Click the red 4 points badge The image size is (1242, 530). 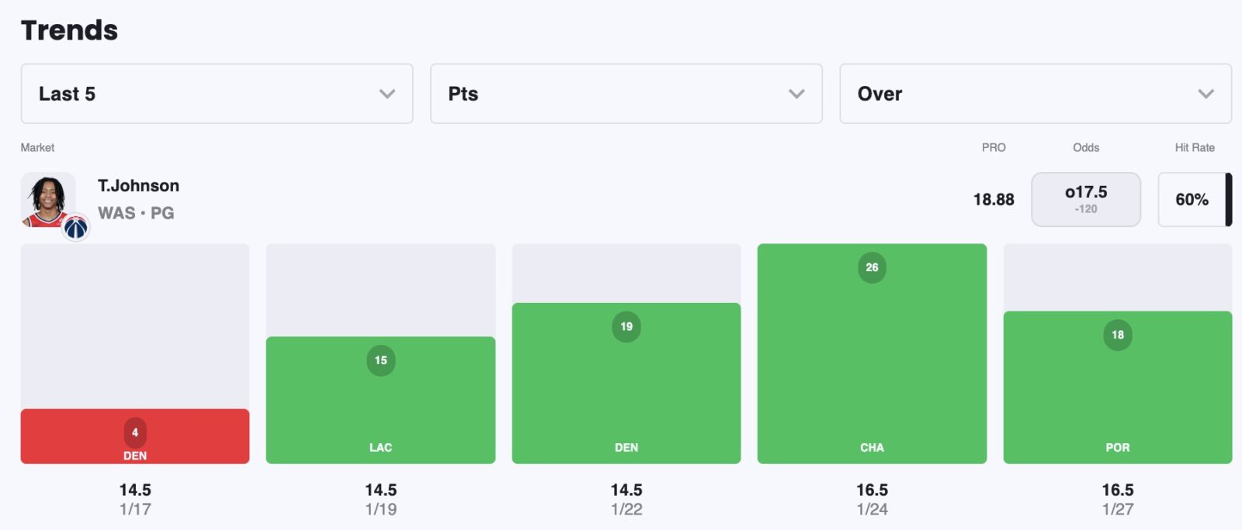[135, 432]
